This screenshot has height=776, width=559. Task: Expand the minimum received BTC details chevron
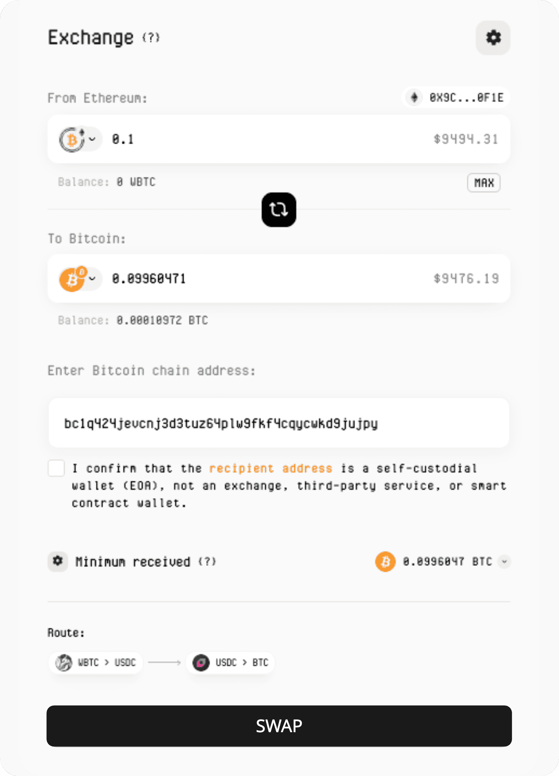504,562
